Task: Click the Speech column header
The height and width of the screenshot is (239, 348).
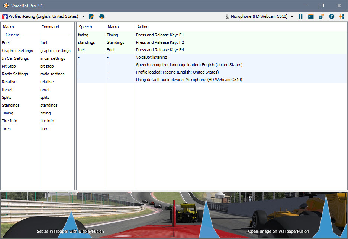Action: 86,27
